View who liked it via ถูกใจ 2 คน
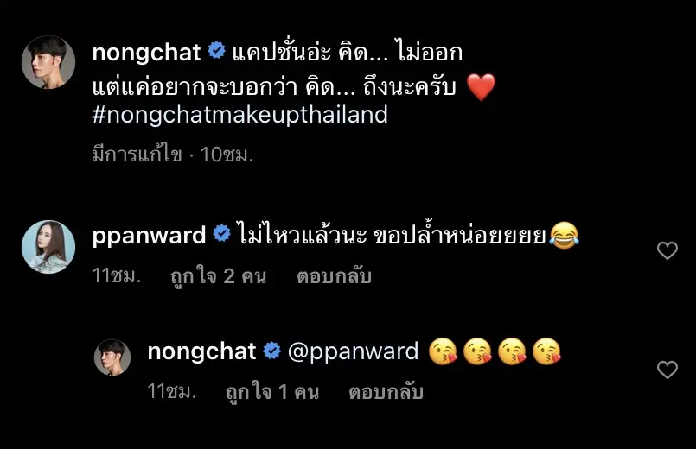This screenshot has width=696, height=449. click(219, 276)
